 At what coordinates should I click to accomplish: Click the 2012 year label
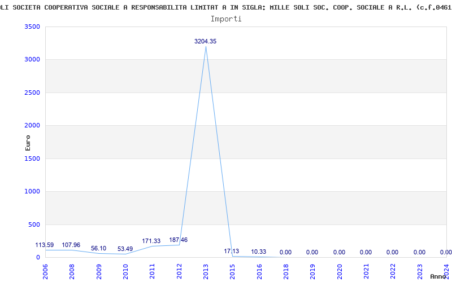[x=179, y=272]
